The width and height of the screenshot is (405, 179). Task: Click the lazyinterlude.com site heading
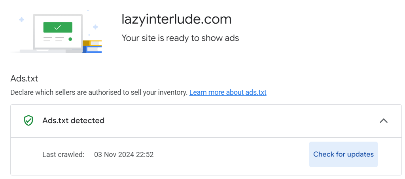(176, 19)
